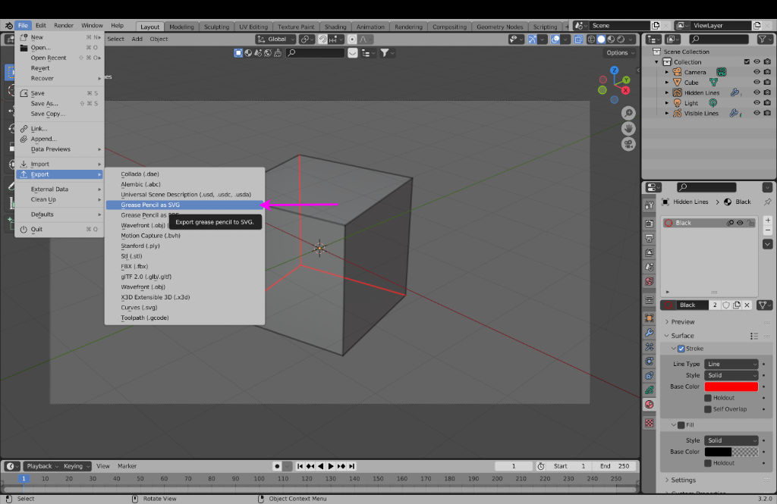Viewport: 777px width, 504px height.
Task: Expand the Preview panel
Action: click(x=682, y=322)
